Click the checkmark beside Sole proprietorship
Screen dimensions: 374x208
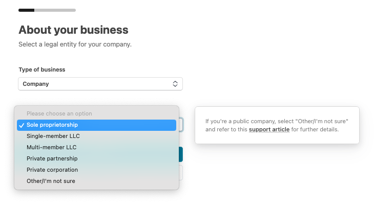point(22,125)
